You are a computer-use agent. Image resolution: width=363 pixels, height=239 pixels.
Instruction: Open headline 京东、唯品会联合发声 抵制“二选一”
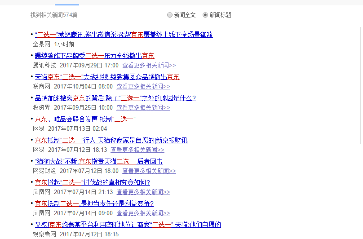pos(85,119)
